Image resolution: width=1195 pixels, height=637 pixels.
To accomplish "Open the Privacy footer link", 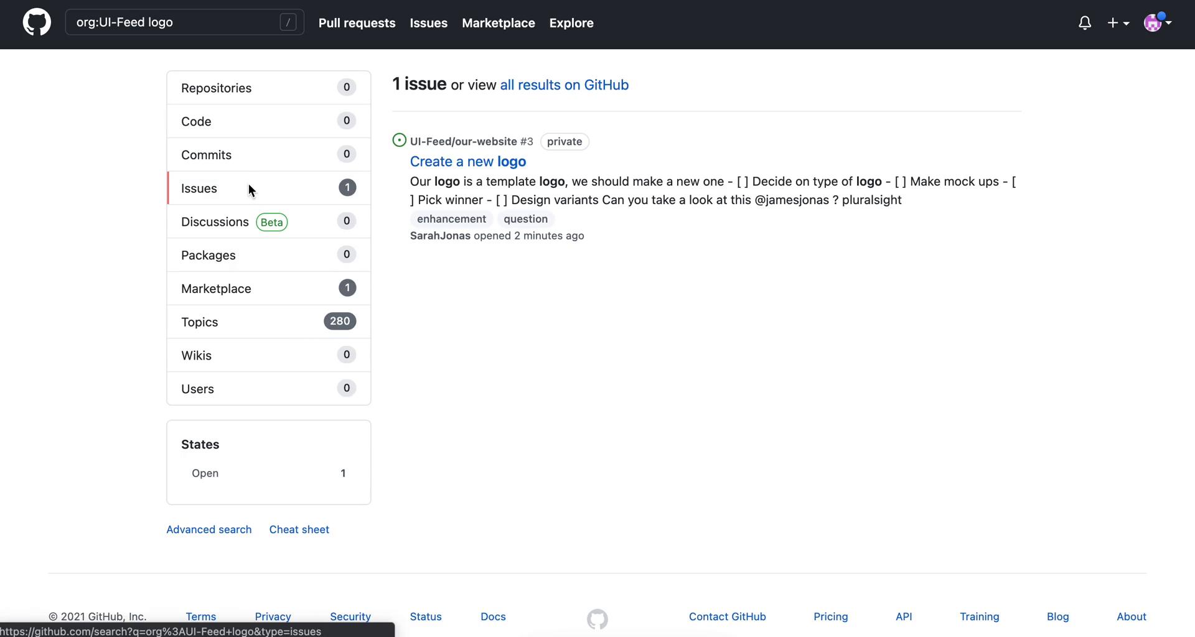I will (x=273, y=616).
